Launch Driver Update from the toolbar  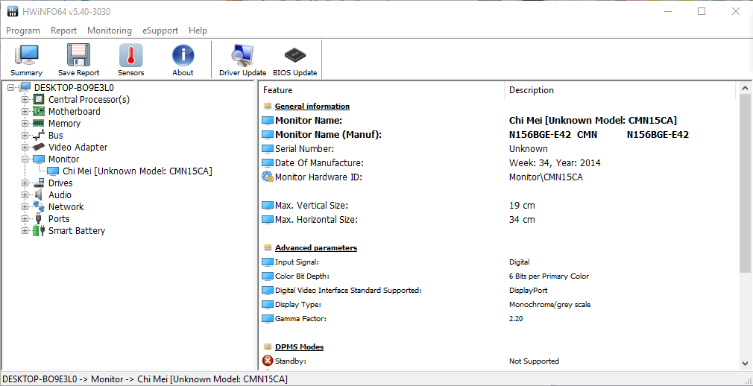(242, 55)
